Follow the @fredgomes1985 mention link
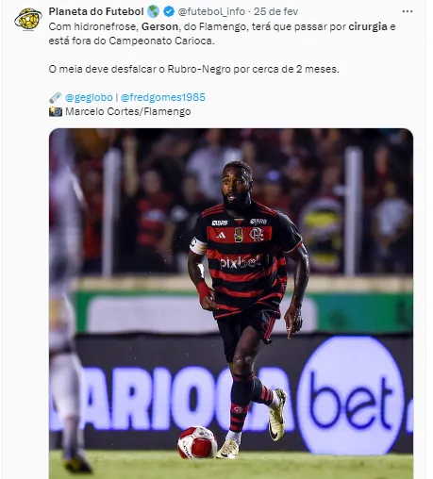433x479 pixels. (x=163, y=97)
